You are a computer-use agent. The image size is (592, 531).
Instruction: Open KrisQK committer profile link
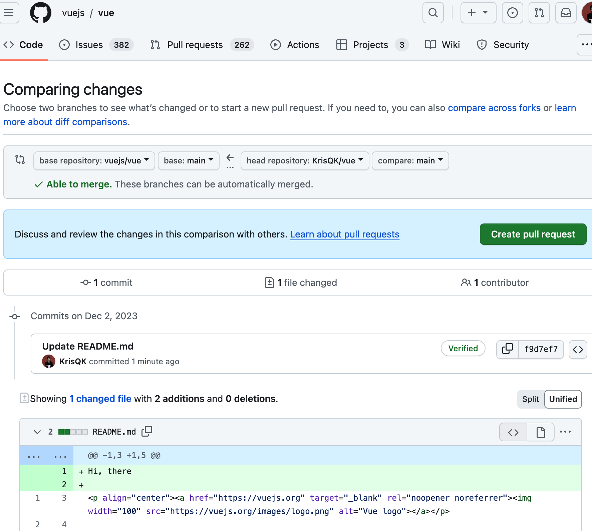tap(73, 362)
